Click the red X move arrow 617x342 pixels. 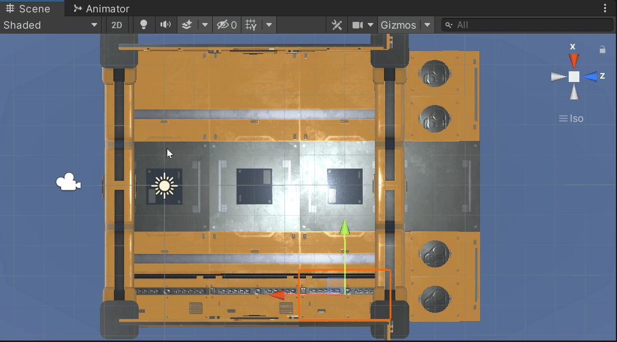277,294
